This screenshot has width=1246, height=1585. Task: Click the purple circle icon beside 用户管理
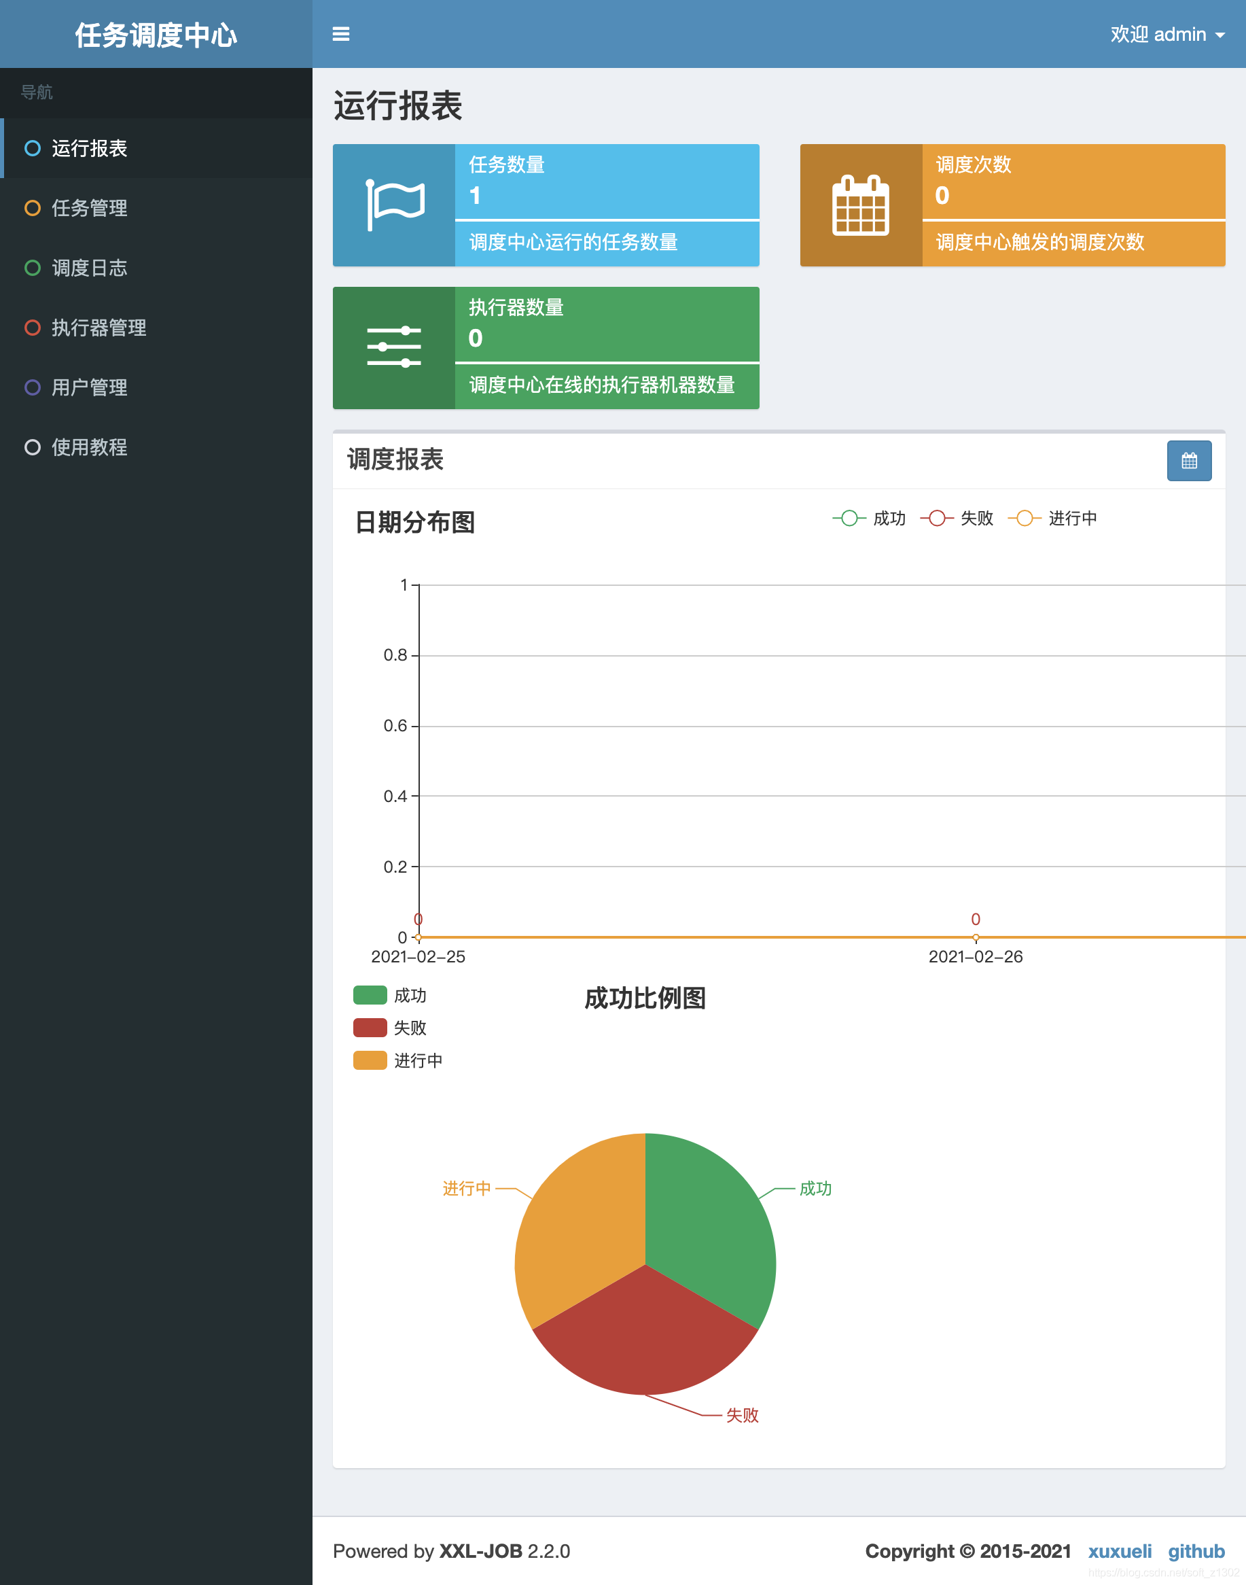coord(33,387)
